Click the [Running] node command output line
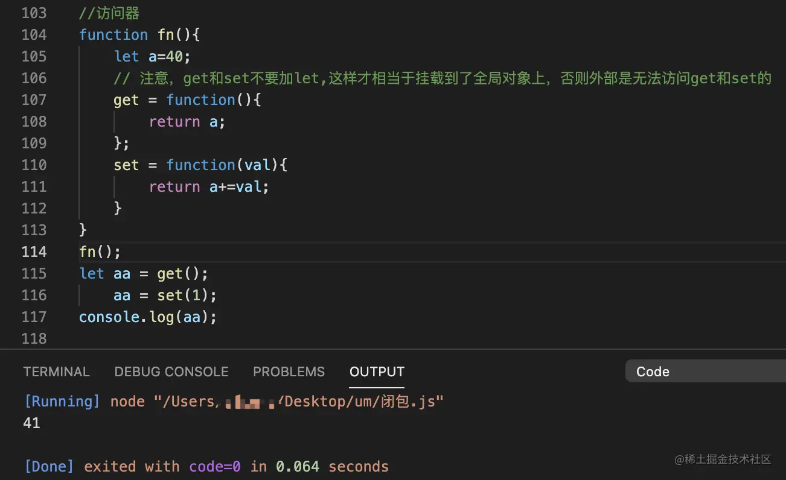 pyautogui.click(x=234, y=402)
